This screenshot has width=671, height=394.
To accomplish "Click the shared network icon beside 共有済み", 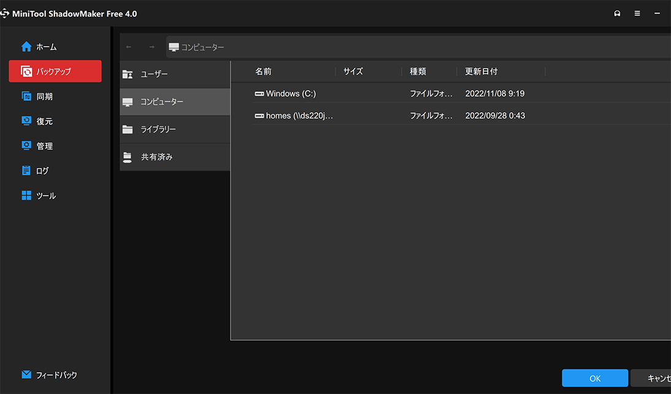I will pos(127,157).
